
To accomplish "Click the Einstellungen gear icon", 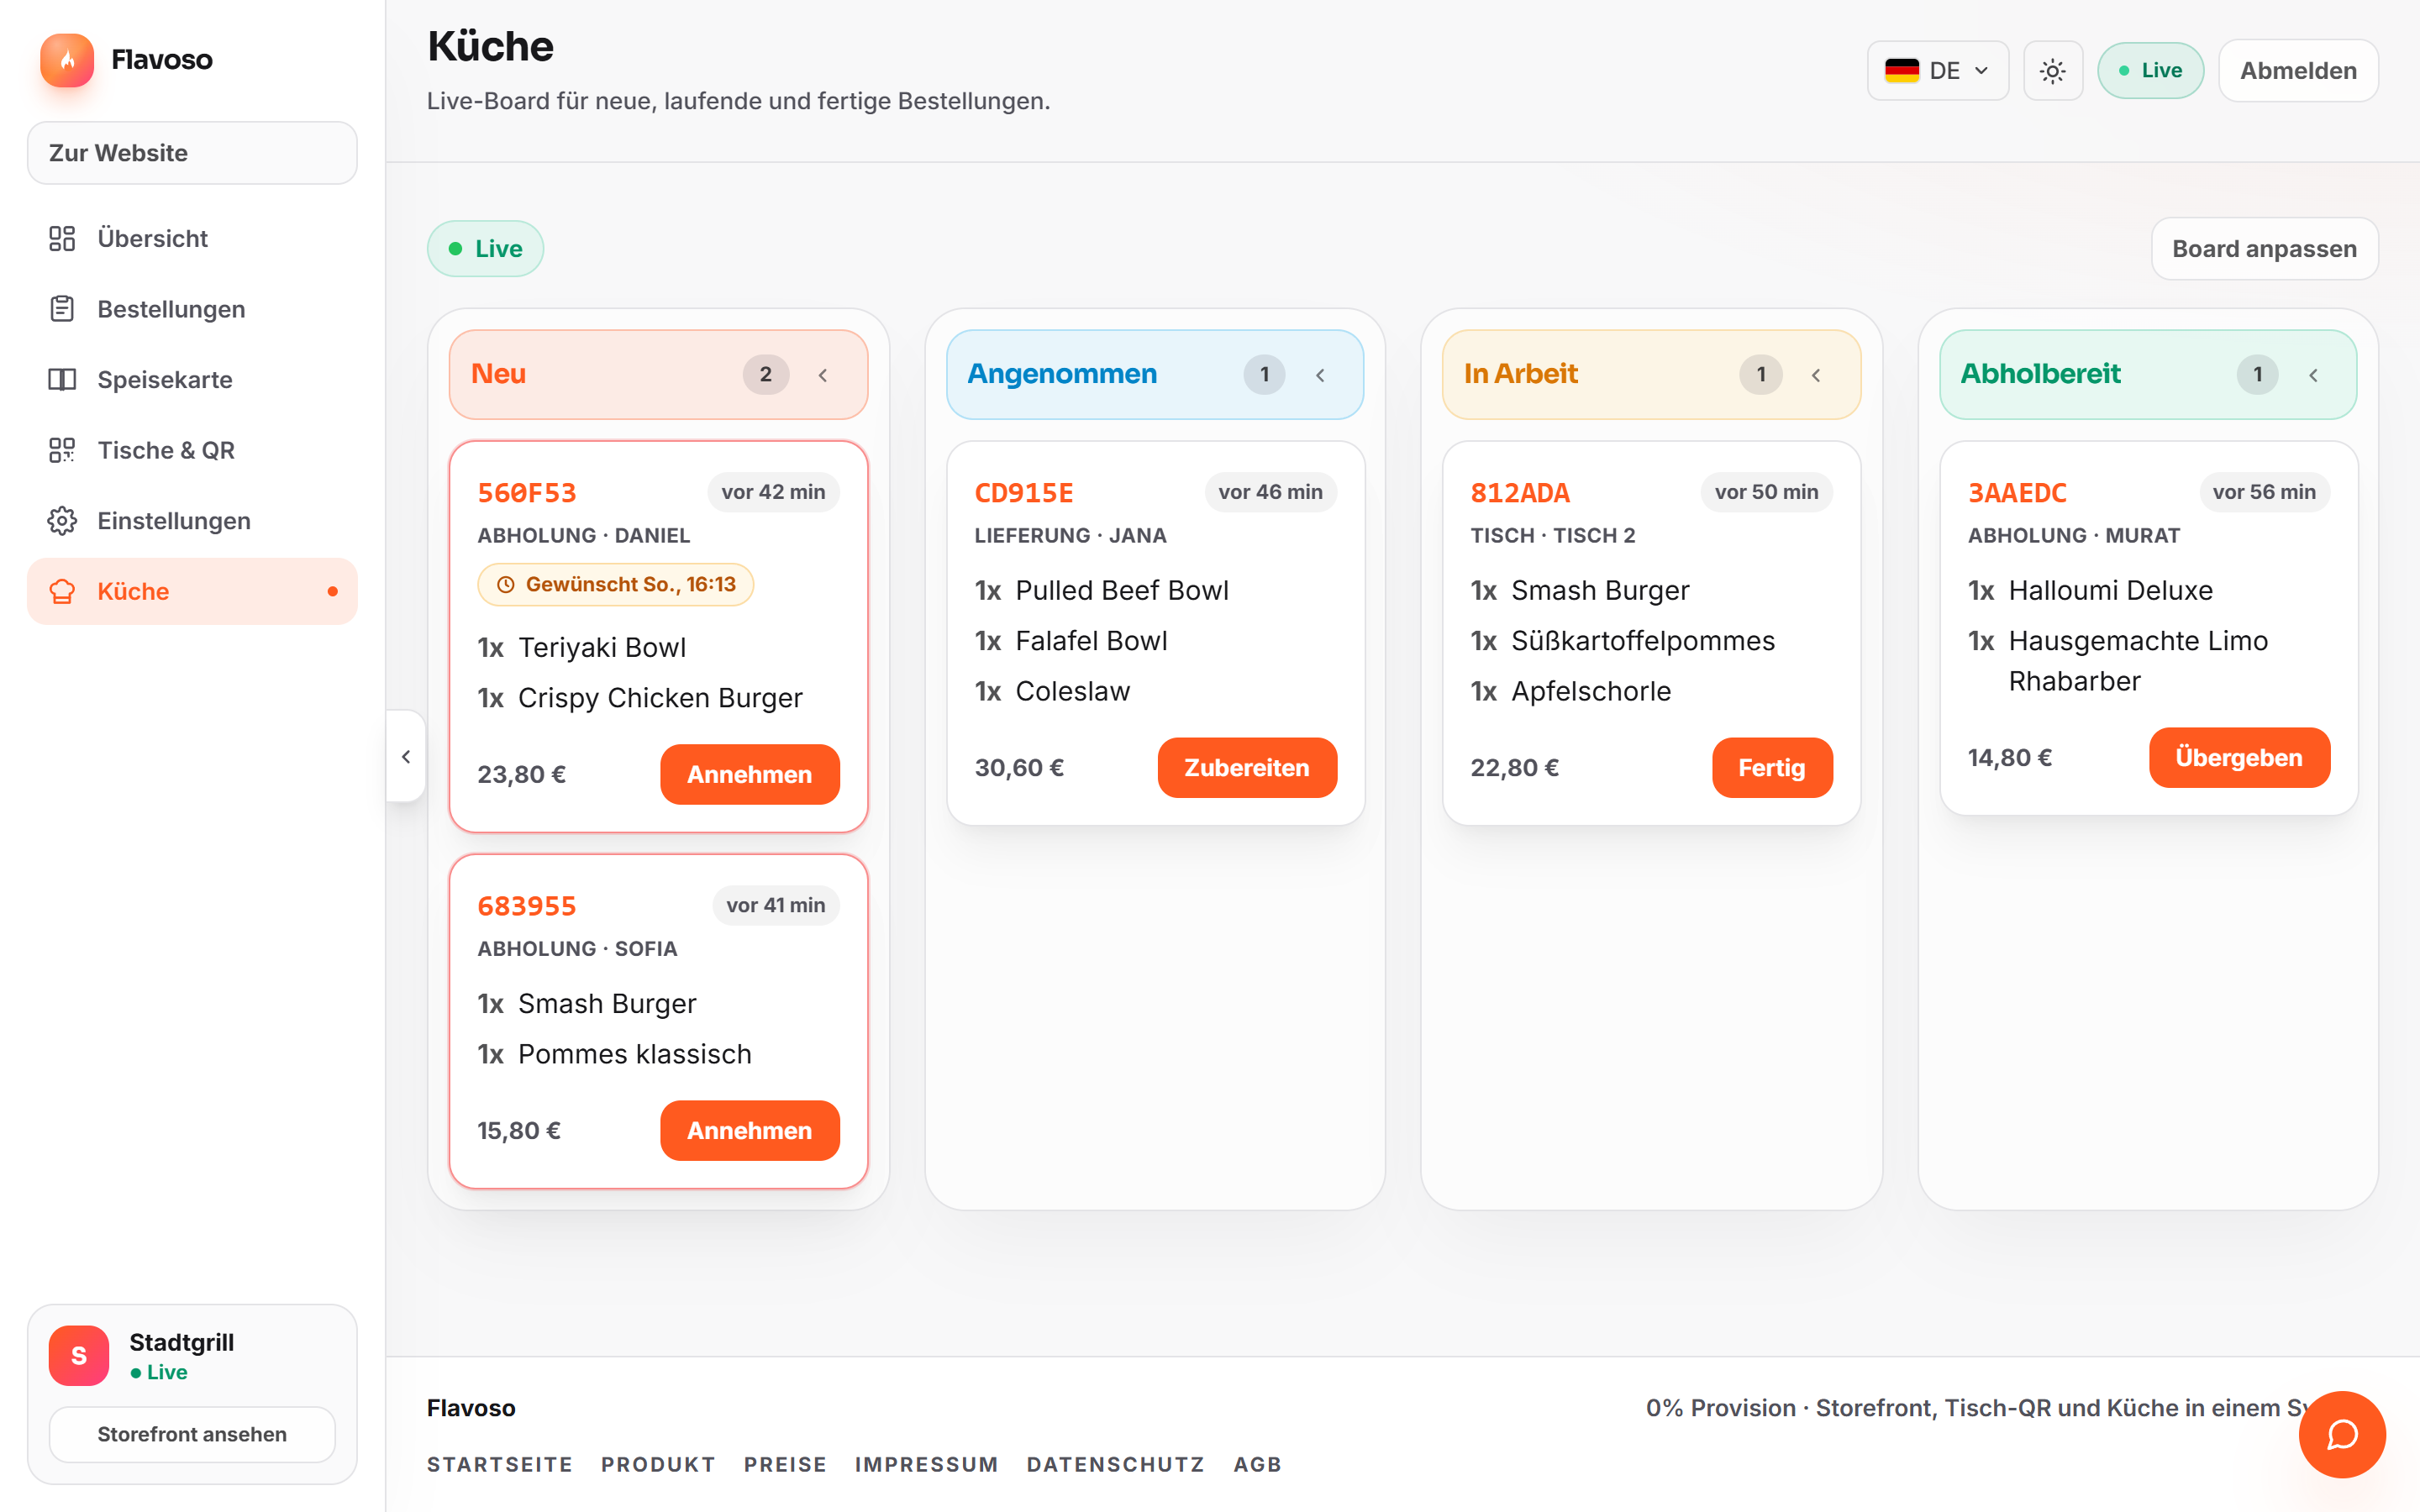I will tap(62, 520).
